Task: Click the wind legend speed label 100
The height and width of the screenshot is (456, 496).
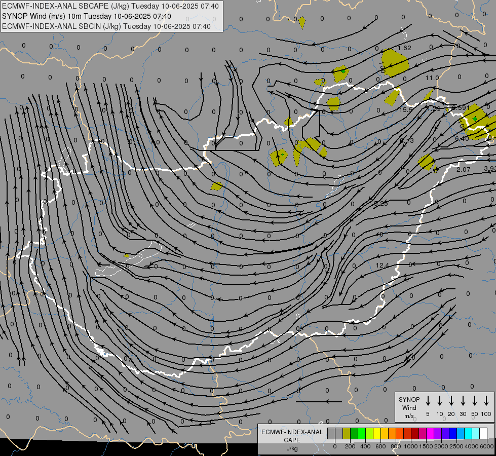Action: point(486,414)
